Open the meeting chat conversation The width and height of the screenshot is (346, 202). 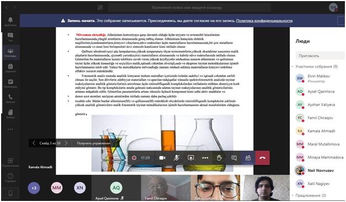234,158
